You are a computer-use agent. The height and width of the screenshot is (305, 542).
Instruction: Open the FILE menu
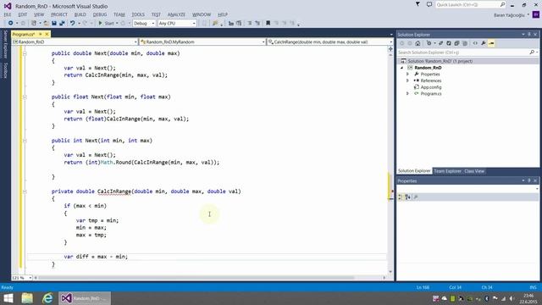click(8, 14)
